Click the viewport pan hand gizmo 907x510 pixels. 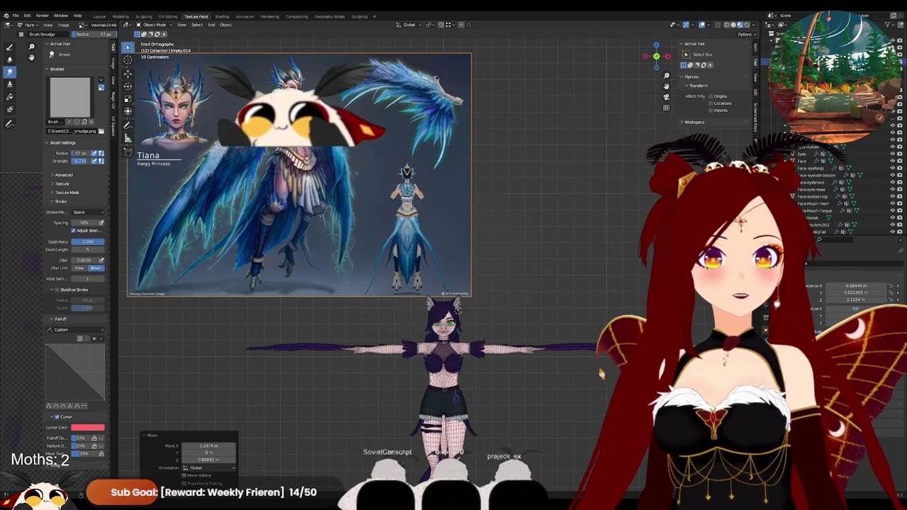pos(666,86)
